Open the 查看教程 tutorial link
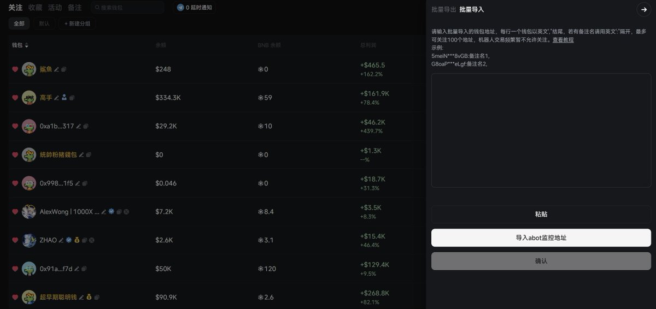This screenshot has width=656, height=309. click(563, 40)
